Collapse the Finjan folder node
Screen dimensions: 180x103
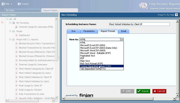coord(10,31)
